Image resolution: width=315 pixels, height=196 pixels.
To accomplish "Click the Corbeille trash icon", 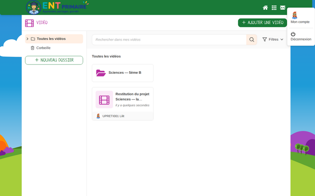I will pyautogui.click(x=32, y=48).
